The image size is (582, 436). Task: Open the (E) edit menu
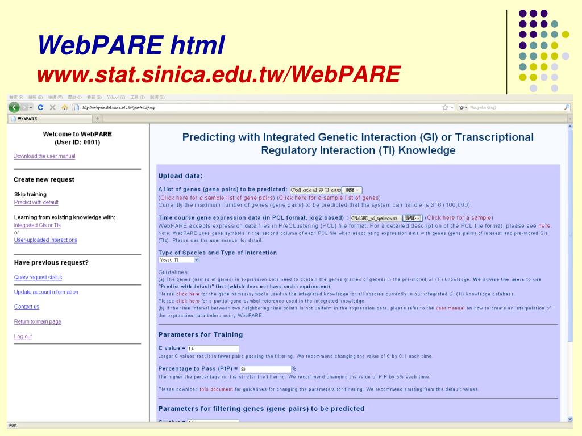(x=35, y=98)
